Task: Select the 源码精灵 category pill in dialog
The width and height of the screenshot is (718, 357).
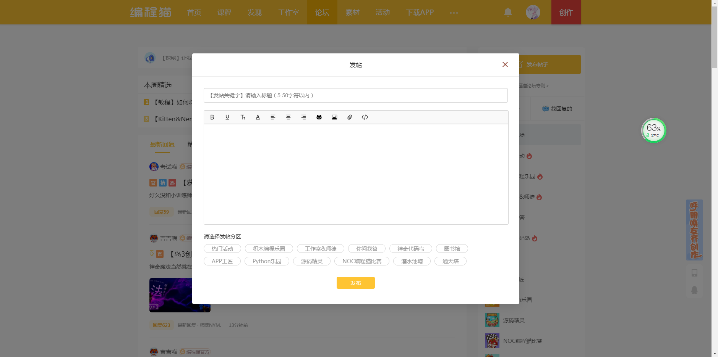Action: tap(312, 261)
